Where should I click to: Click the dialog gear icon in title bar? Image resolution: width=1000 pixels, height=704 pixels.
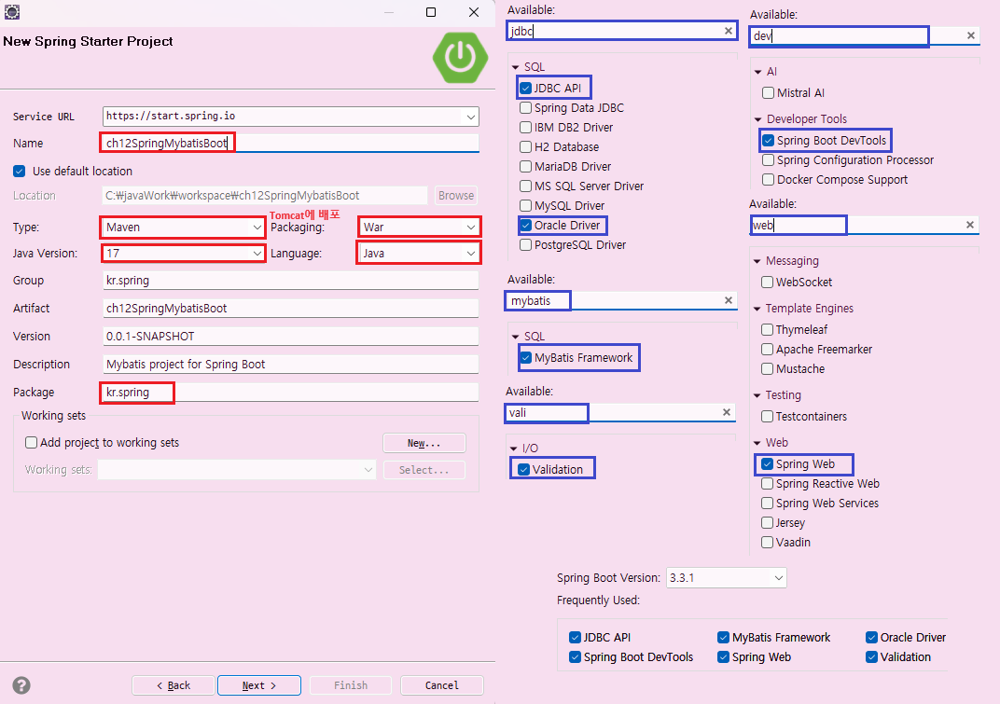point(11,11)
